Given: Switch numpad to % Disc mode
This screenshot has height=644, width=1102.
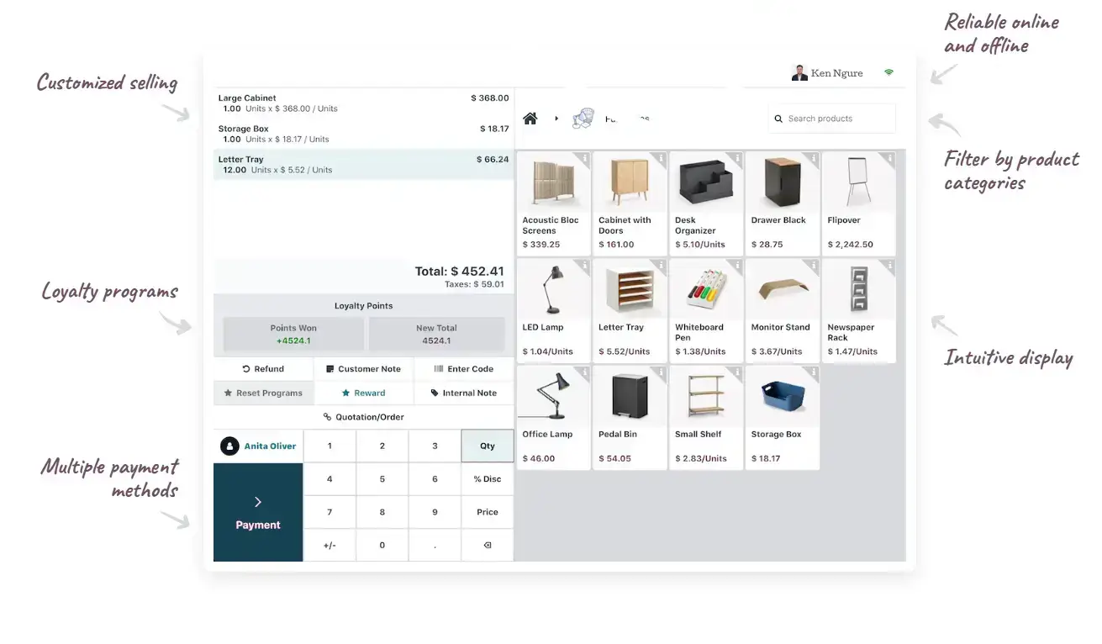Looking at the screenshot, I should [487, 479].
